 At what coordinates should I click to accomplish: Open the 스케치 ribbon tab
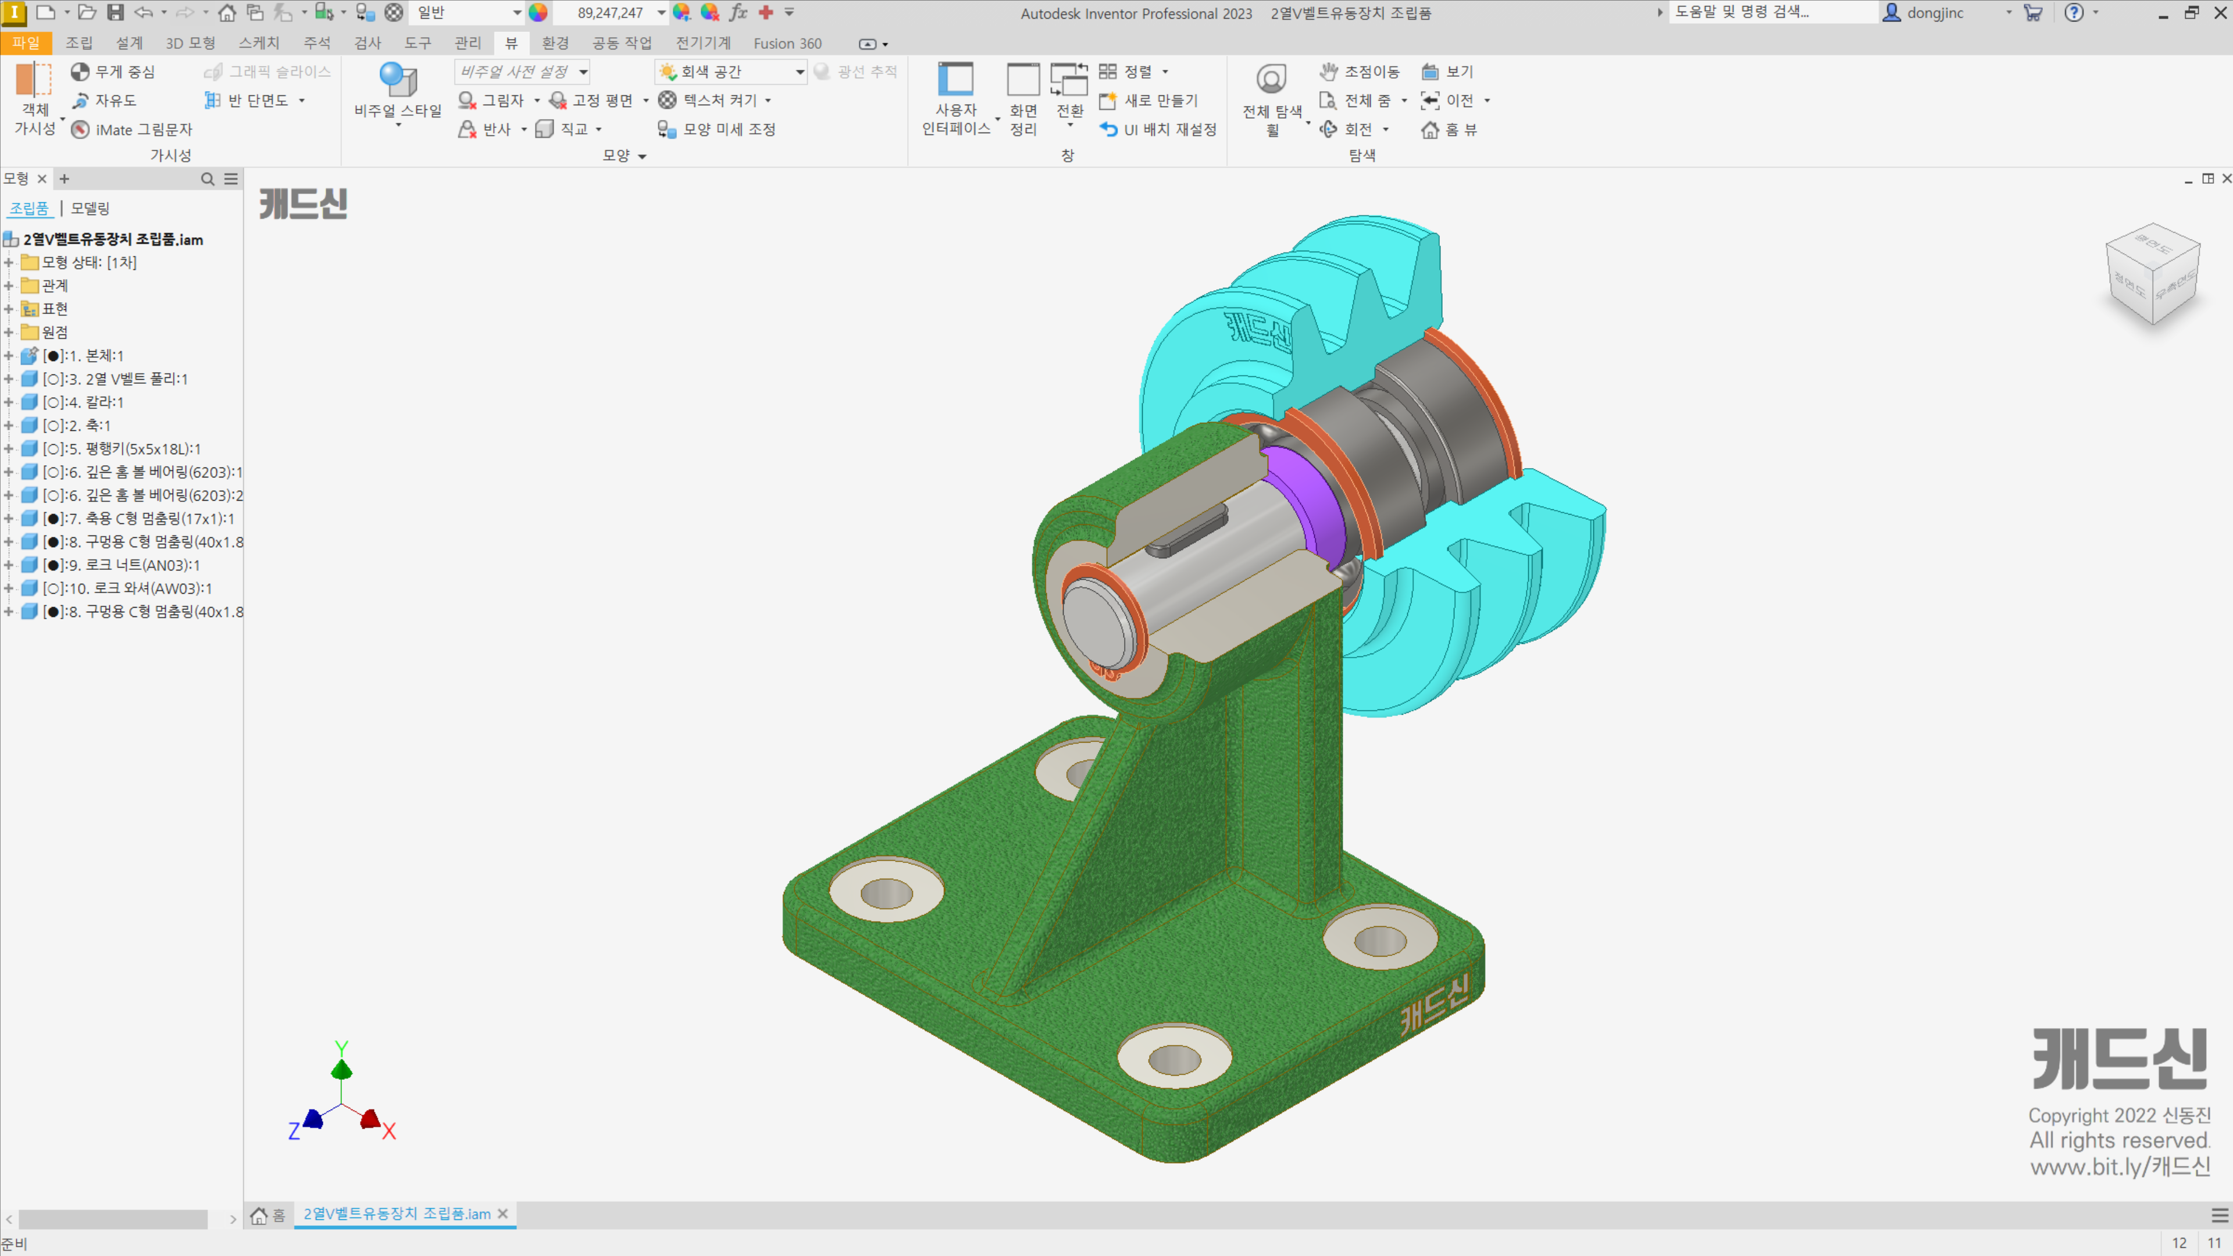pyautogui.click(x=259, y=44)
